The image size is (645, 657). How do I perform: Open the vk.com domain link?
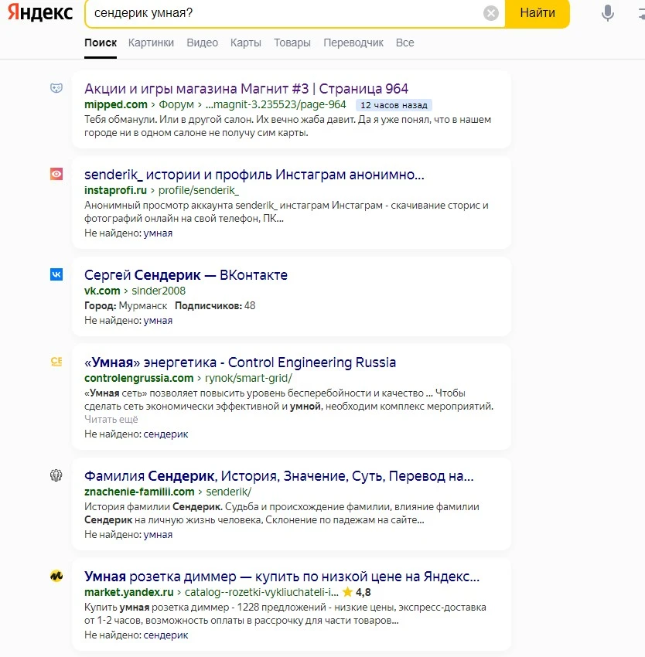[102, 291]
